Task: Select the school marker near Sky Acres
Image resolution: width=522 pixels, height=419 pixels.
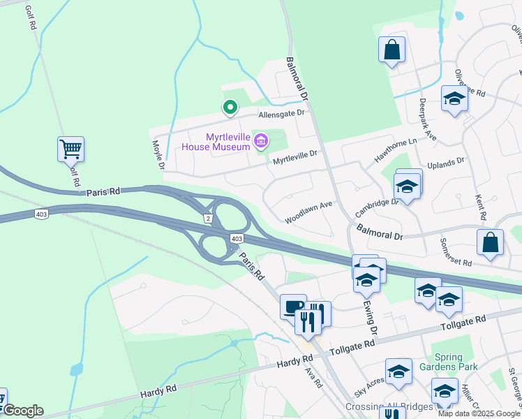Action: coord(398,372)
